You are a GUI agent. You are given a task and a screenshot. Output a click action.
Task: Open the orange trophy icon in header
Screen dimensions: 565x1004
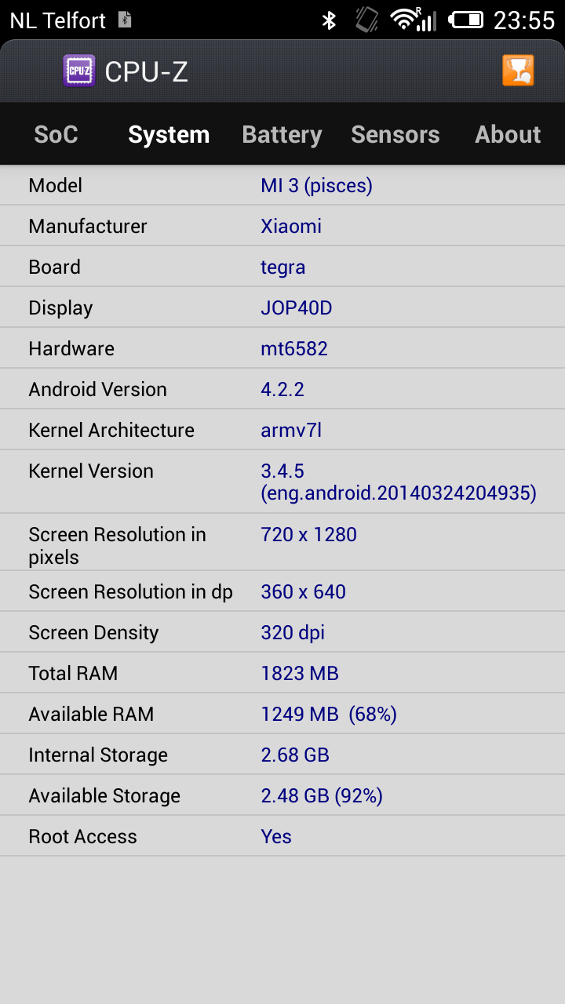(518, 71)
